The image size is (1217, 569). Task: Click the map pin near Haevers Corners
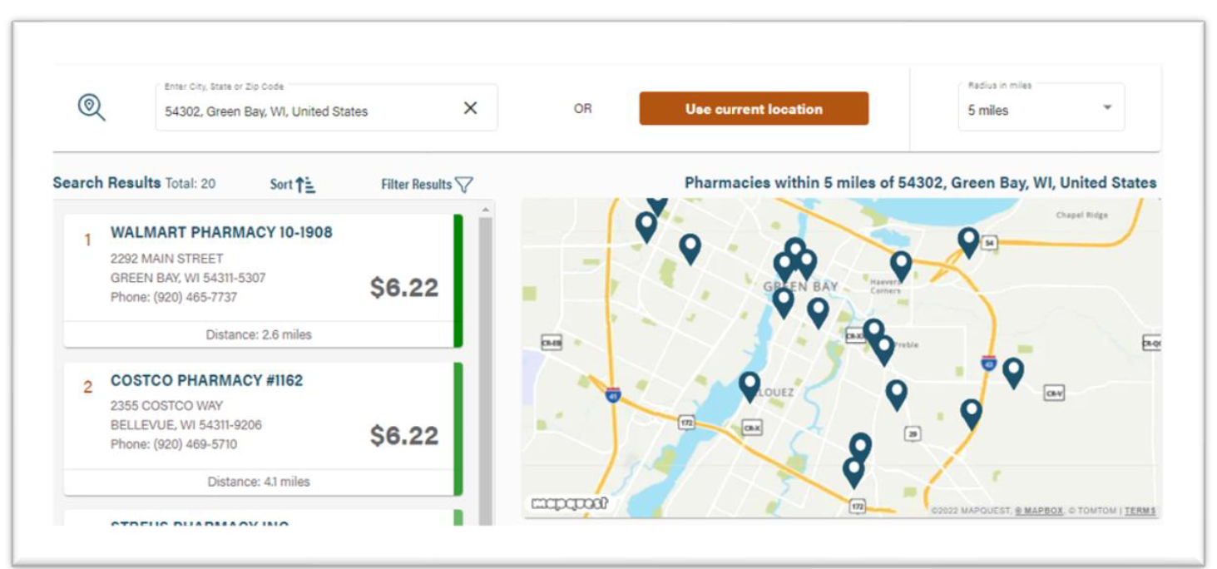click(x=900, y=265)
